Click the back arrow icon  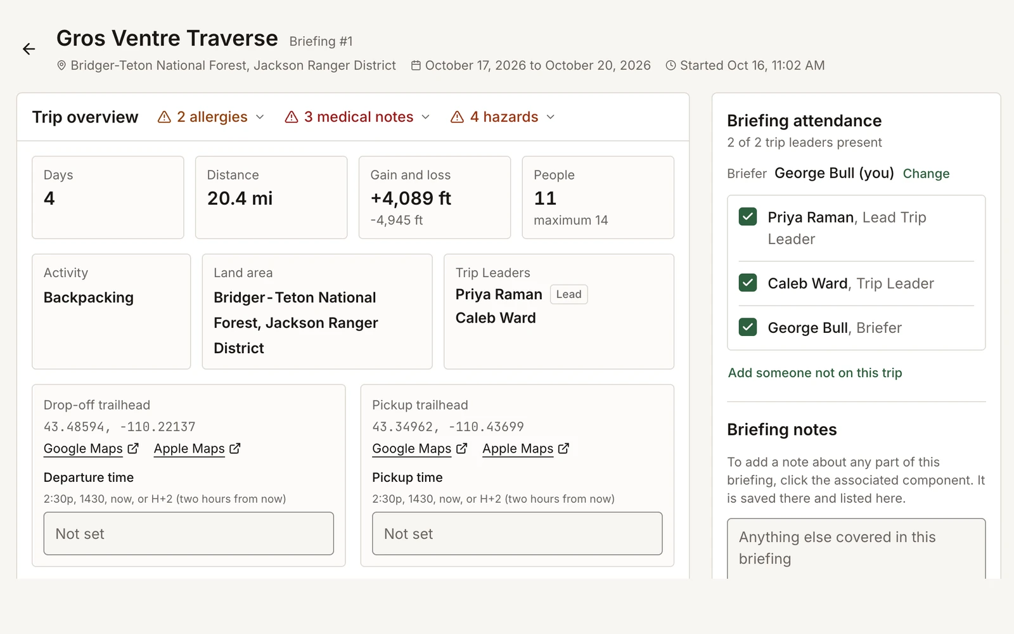pos(29,49)
